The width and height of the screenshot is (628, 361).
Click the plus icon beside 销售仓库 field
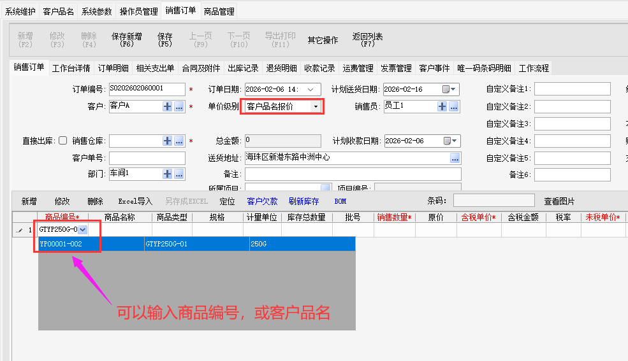[167, 141]
